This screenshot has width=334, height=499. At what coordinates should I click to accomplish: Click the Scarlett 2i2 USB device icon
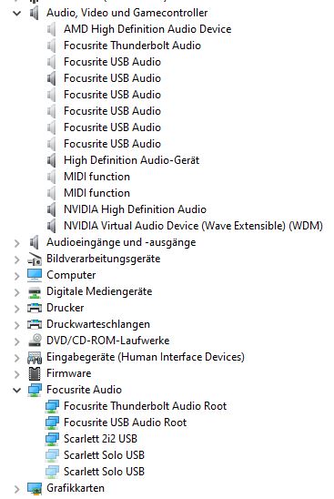[52, 439]
